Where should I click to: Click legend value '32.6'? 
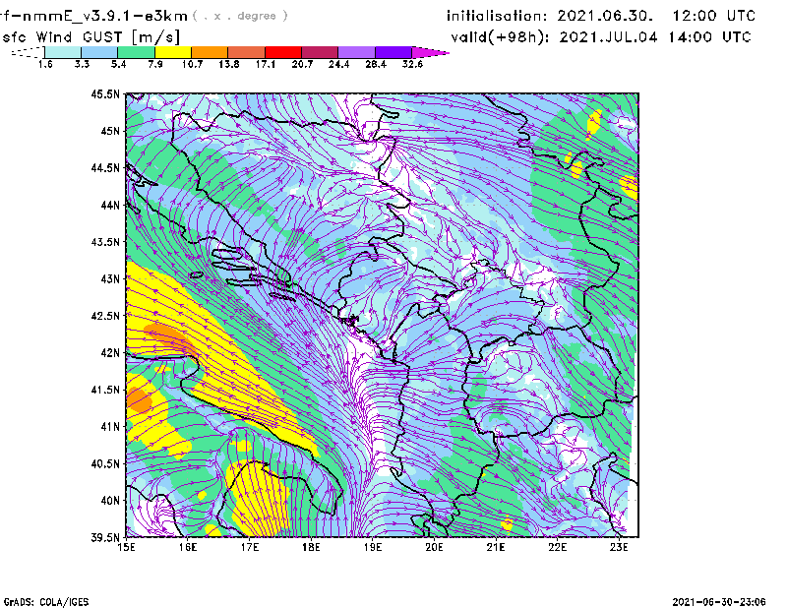[x=412, y=64]
